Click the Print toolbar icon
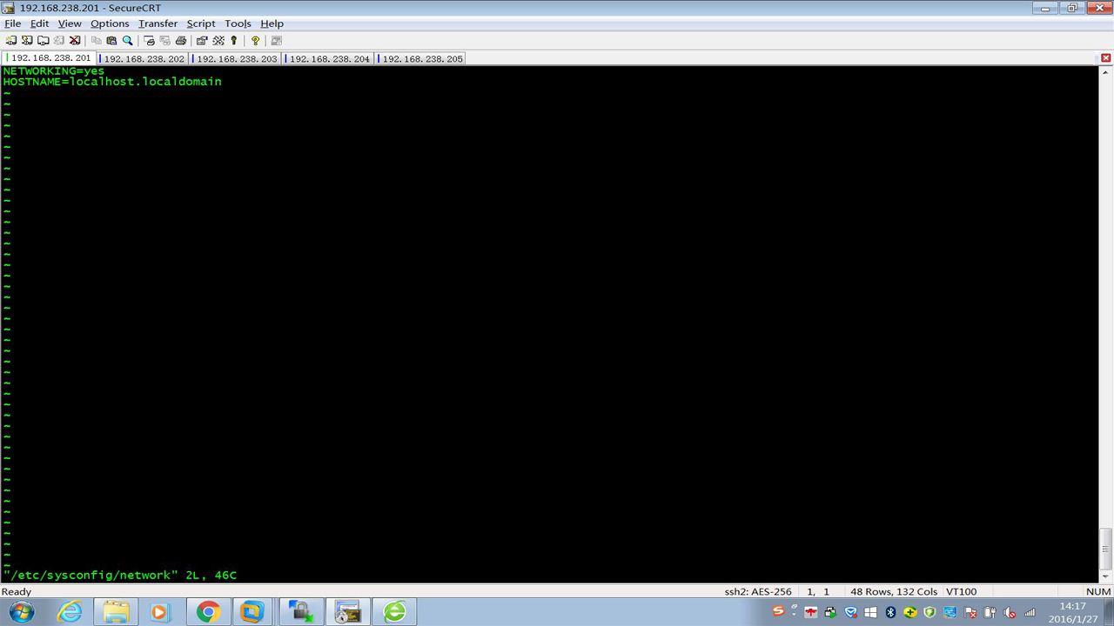The width and height of the screenshot is (1114, 626). click(181, 41)
